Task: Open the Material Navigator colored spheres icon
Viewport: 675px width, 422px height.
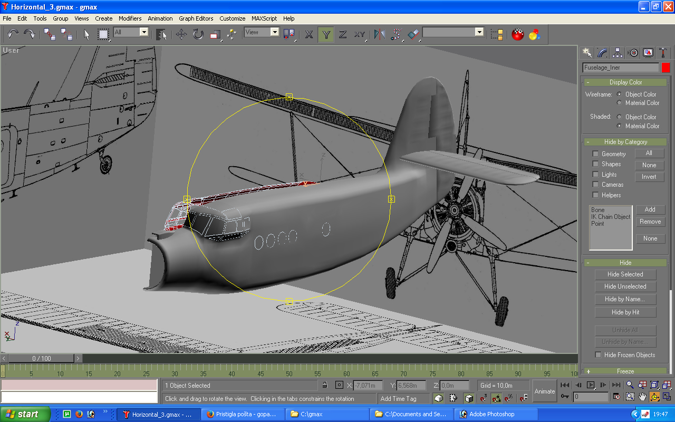Action: click(x=535, y=34)
